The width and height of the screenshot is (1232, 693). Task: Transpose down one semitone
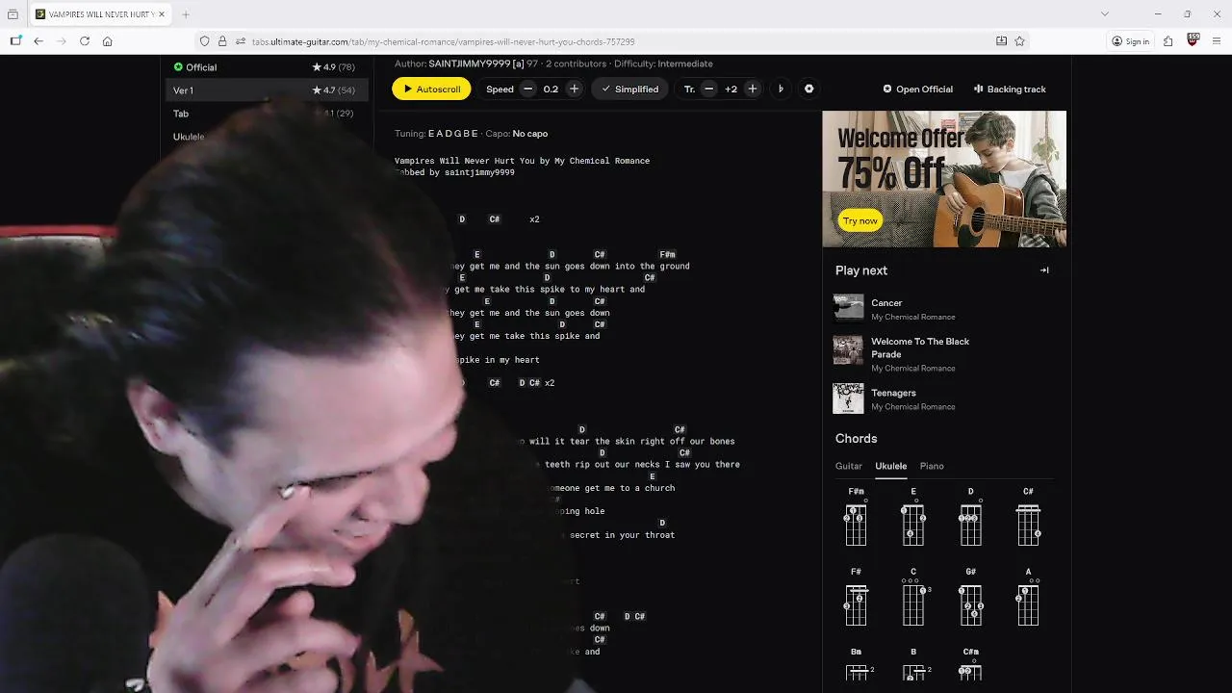pyautogui.click(x=708, y=89)
